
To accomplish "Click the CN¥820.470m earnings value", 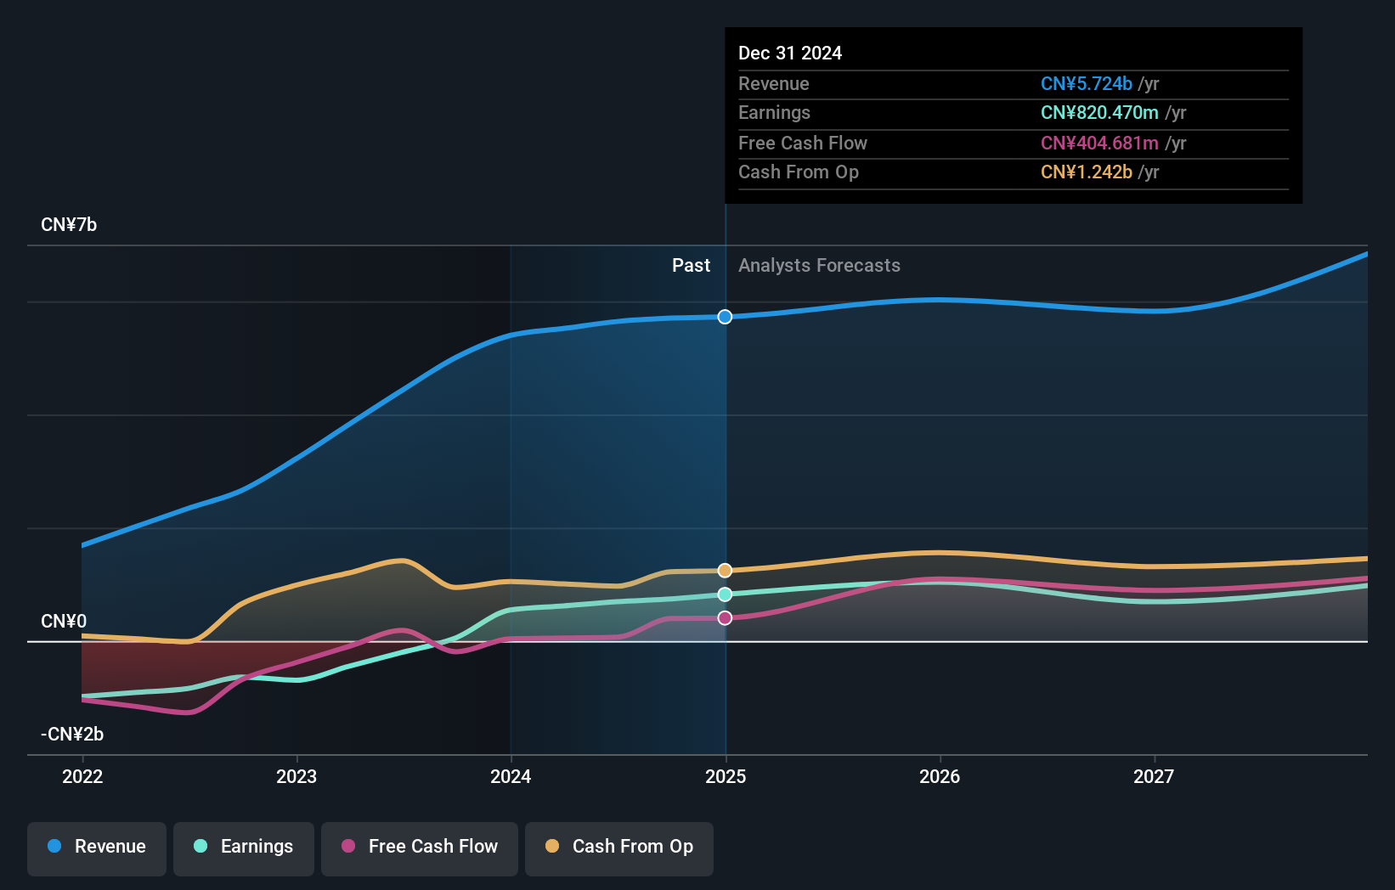I will click(1099, 113).
